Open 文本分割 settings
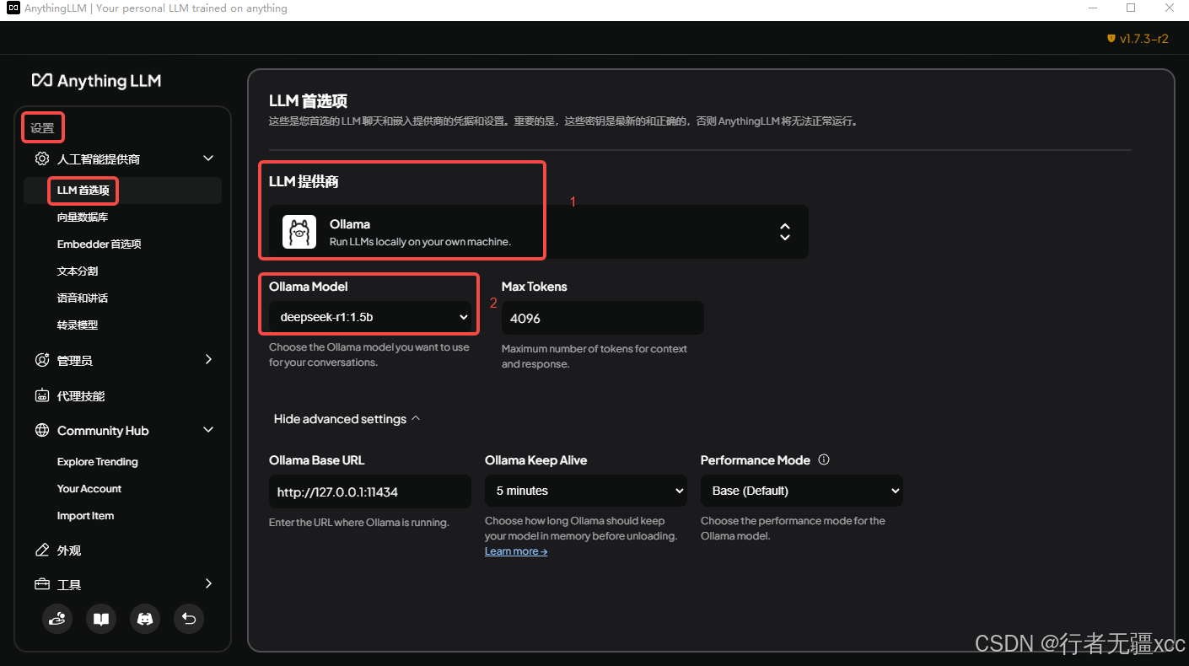Image resolution: width=1189 pixels, height=666 pixels. click(78, 271)
